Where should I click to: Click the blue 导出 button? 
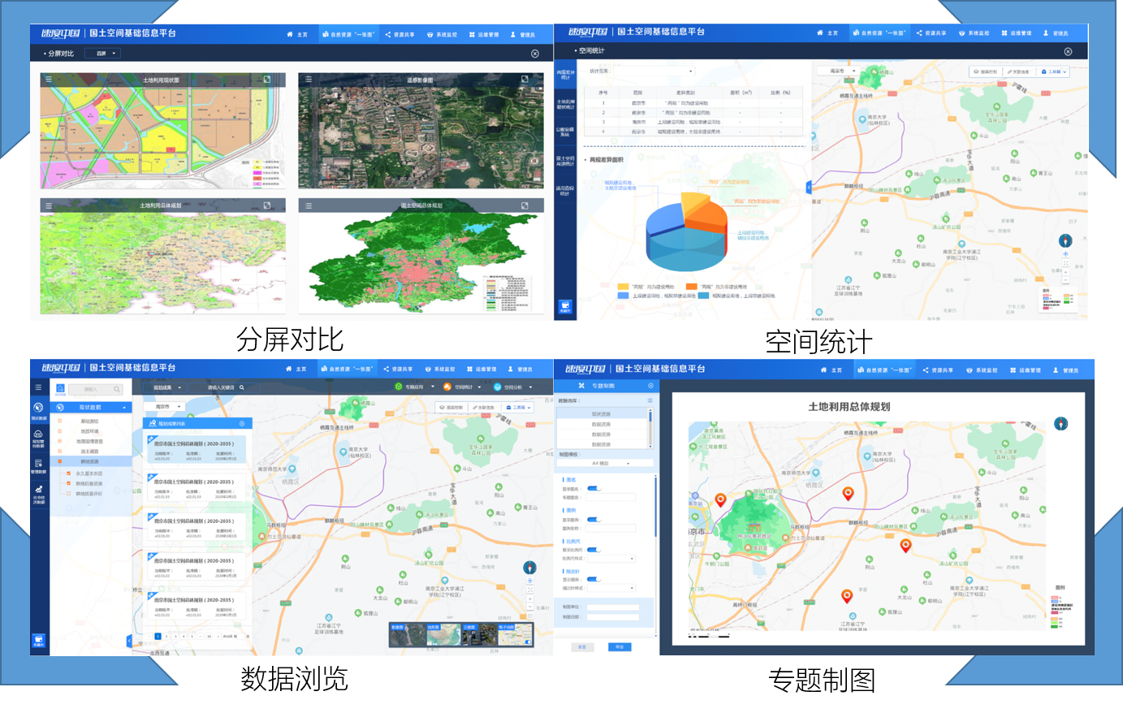619,647
